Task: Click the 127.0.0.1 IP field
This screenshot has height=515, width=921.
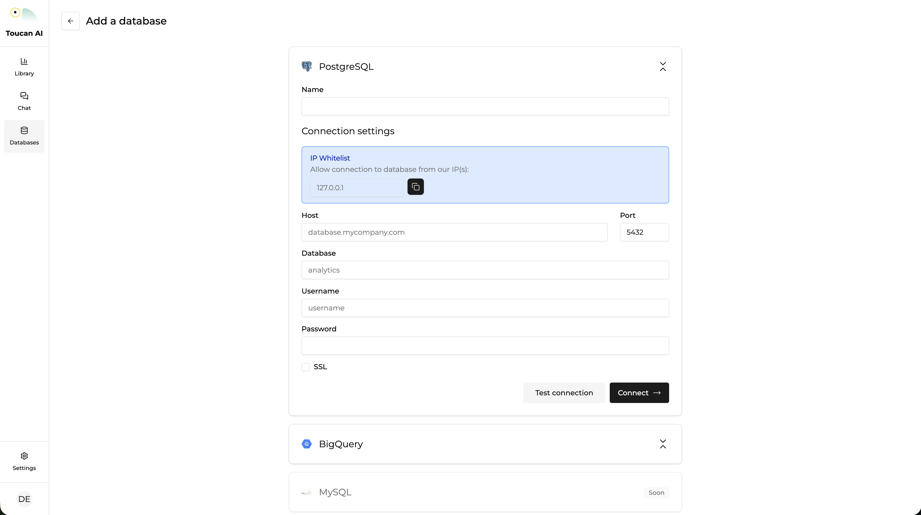Action: [357, 187]
